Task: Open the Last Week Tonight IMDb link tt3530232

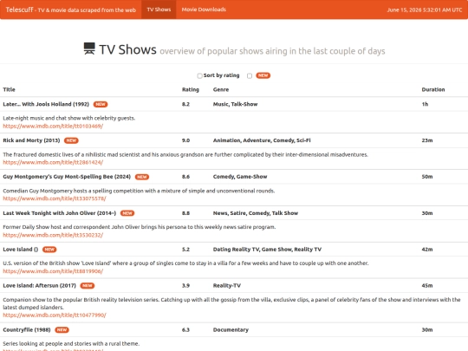Action: (x=53, y=235)
